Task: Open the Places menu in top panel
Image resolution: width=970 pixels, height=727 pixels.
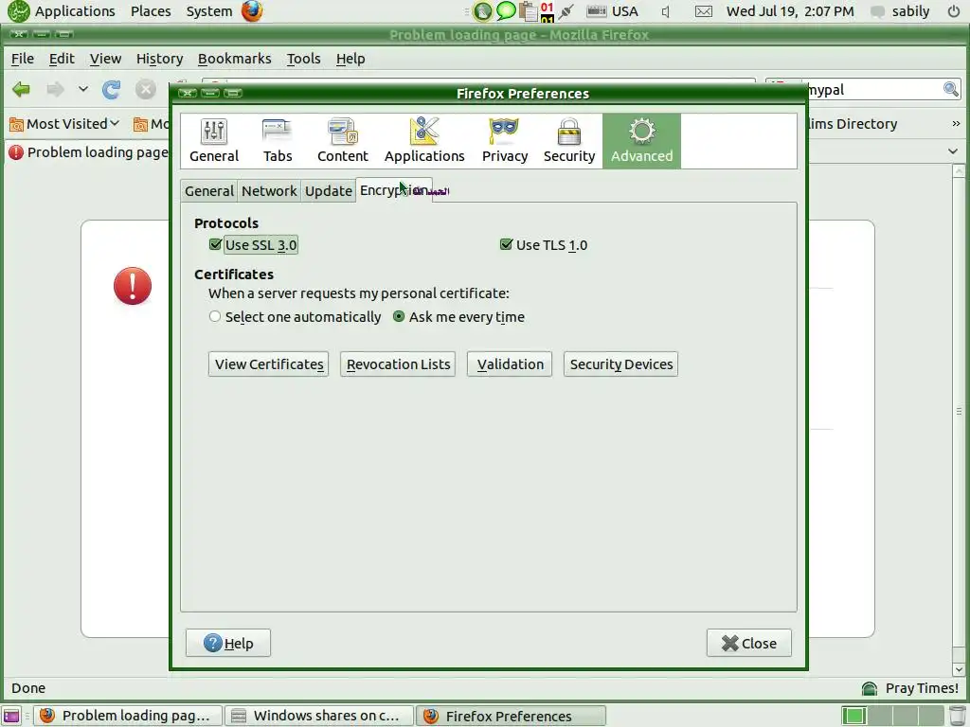Action: 151,11
